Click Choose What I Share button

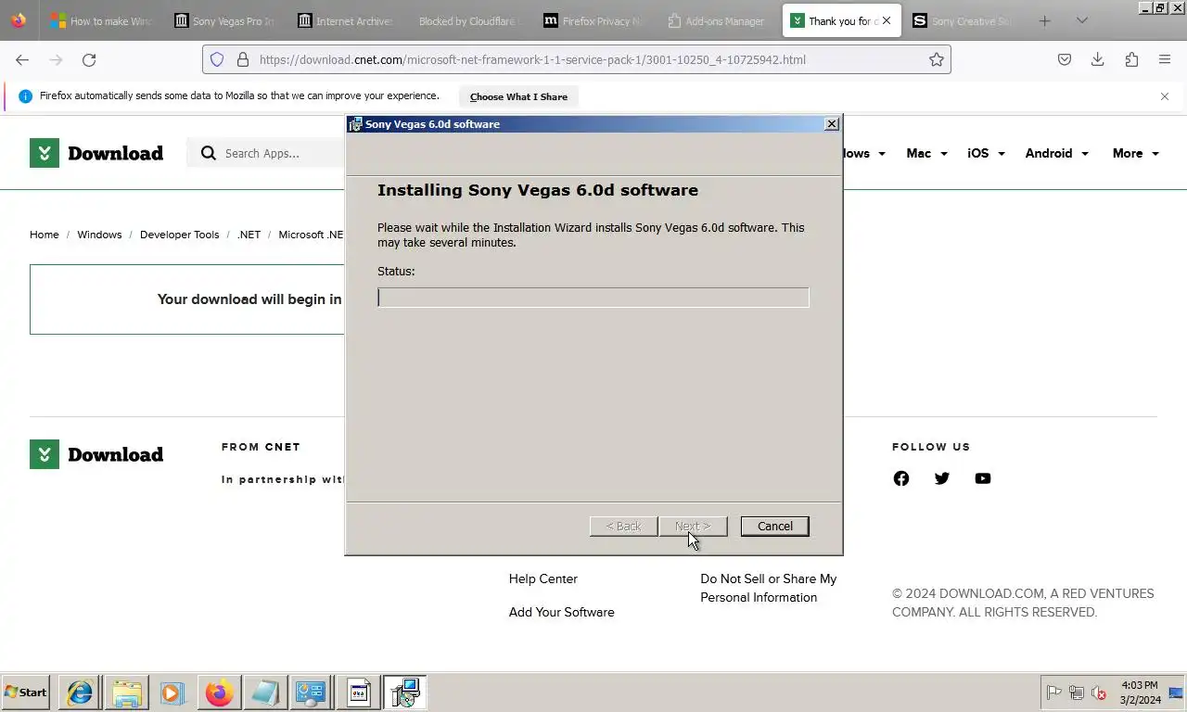click(518, 96)
